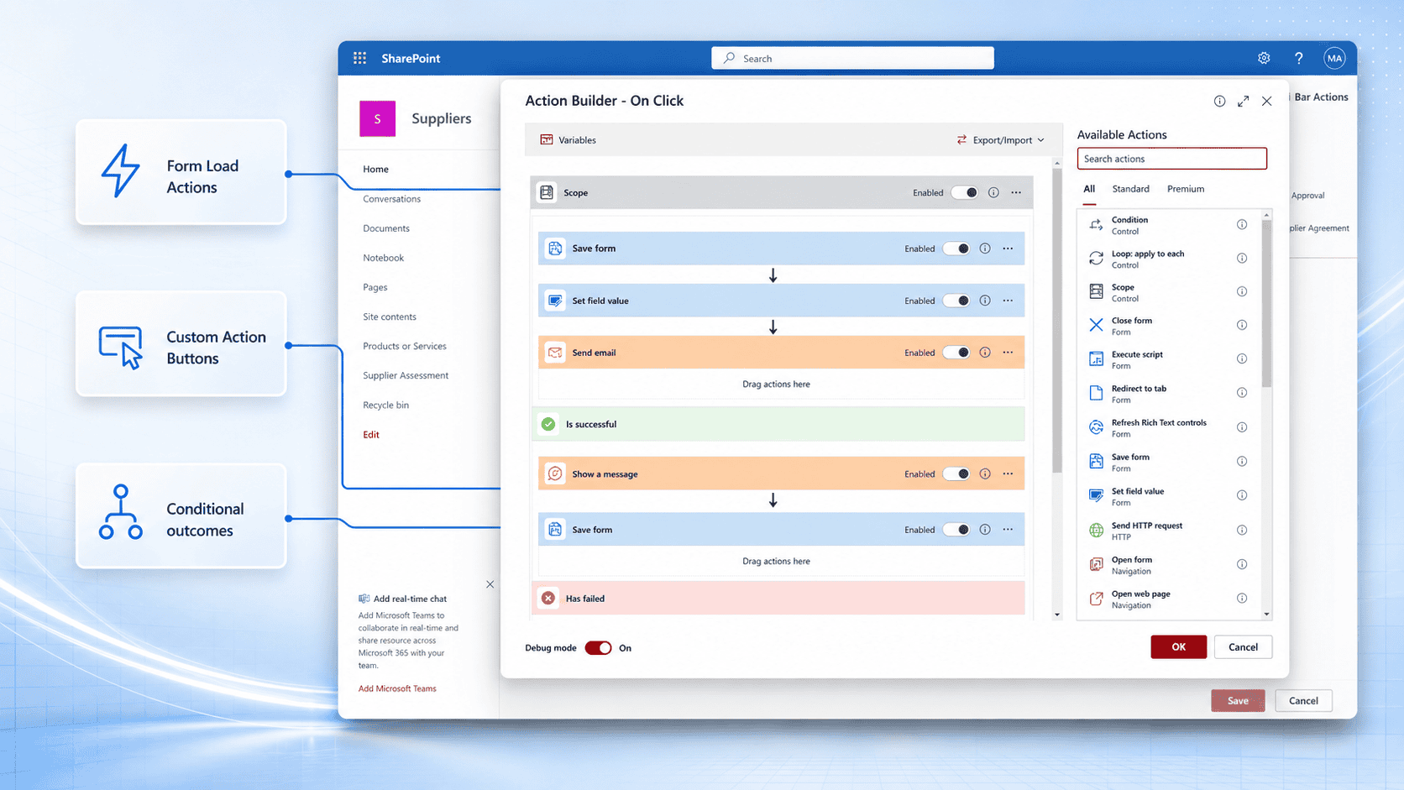Image resolution: width=1404 pixels, height=790 pixels.
Task: Open more options for Save form above Set field value
Action: pos(1008,249)
